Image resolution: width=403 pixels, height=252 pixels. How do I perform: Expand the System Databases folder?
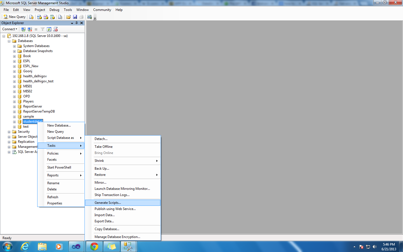(14, 46)
